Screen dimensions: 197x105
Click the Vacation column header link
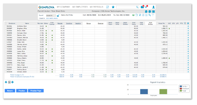click(78, 24)
